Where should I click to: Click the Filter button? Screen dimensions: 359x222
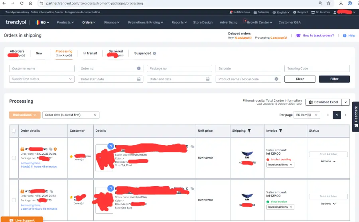pyautogui.click(x=334, y=79)
